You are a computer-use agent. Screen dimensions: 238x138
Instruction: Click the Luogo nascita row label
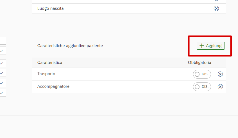(x=51, y=8)
